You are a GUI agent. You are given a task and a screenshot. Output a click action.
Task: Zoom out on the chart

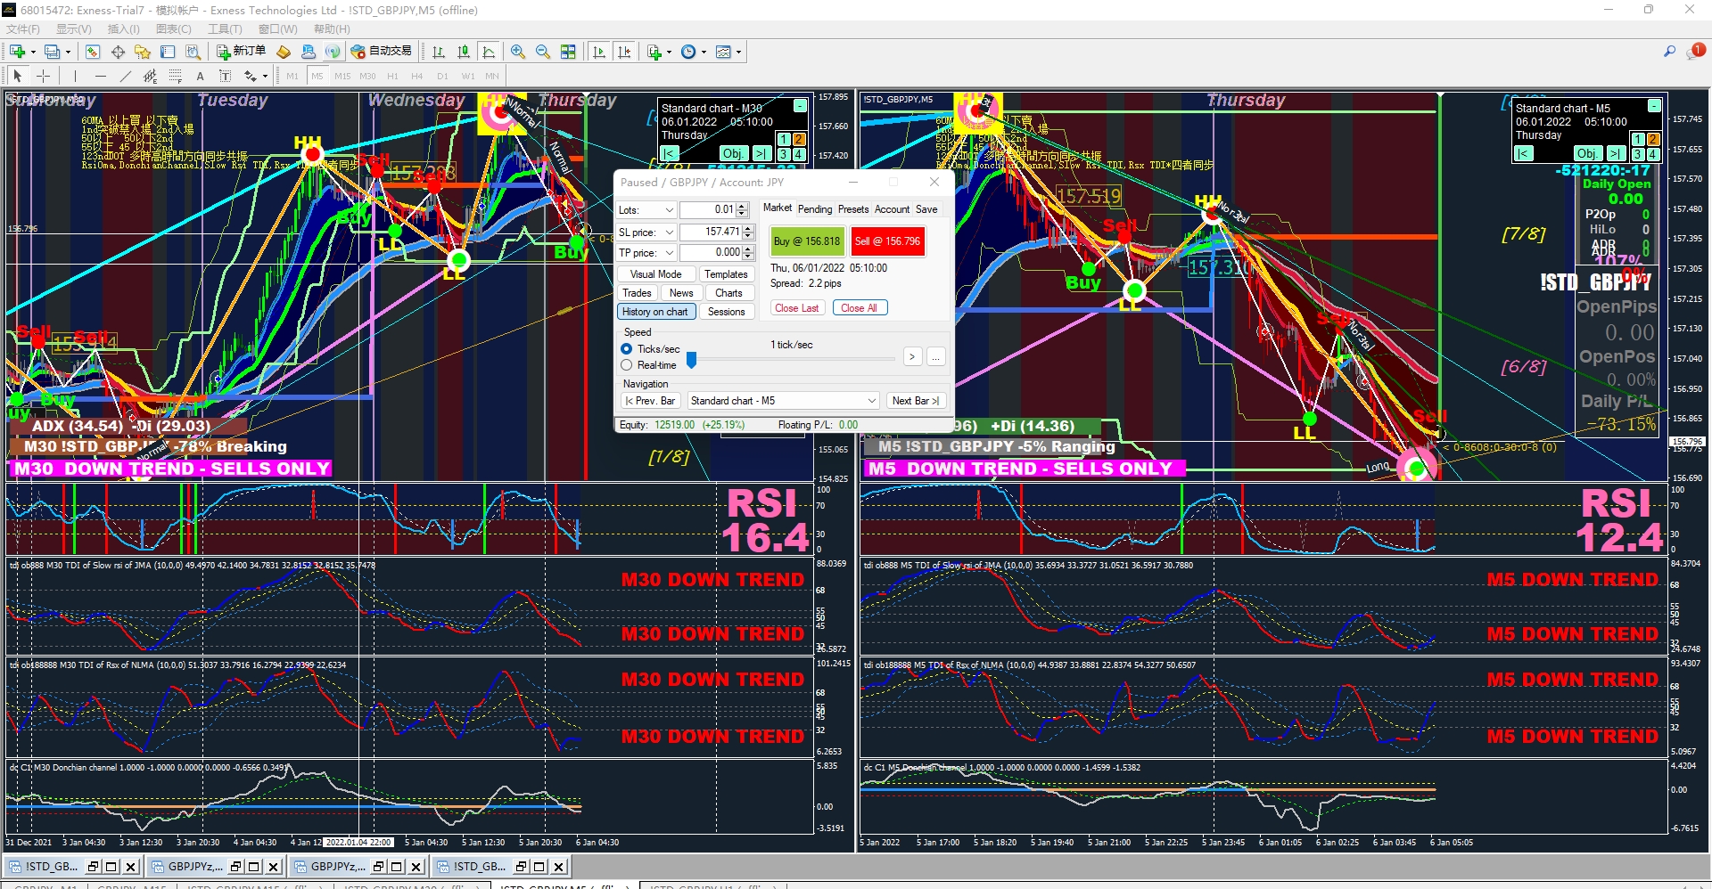click(543, 52)
